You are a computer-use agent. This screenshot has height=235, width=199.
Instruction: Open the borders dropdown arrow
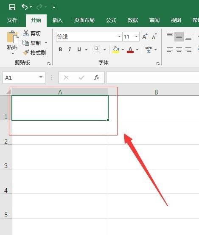pos(104,50)
